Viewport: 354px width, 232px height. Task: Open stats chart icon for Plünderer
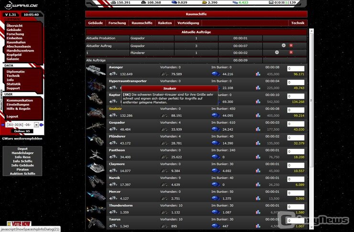pyautogui.click(x=258, y=143)
